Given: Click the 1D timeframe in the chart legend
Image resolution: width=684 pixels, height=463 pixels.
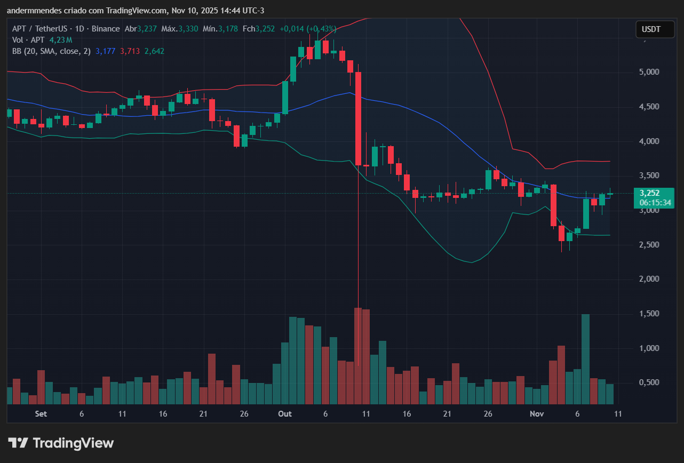Looking at the screenshot, I should [80, 29].
